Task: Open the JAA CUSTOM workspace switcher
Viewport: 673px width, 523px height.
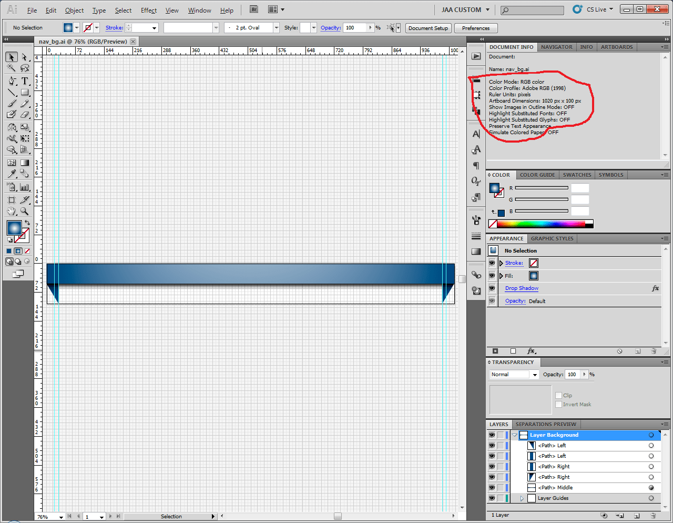Action: pyautogui.click(x=465, y=9)
